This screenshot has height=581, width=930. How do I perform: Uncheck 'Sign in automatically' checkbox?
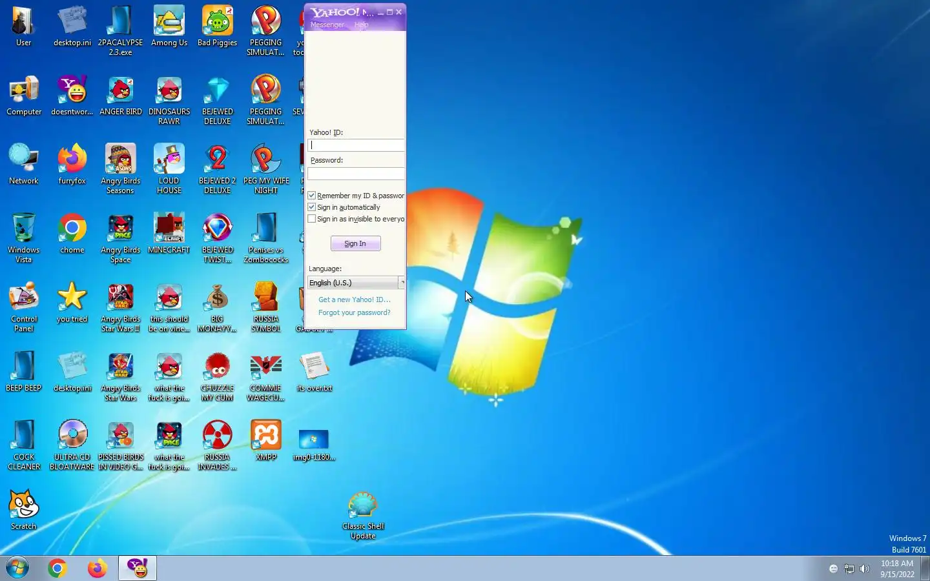point(312,207)
